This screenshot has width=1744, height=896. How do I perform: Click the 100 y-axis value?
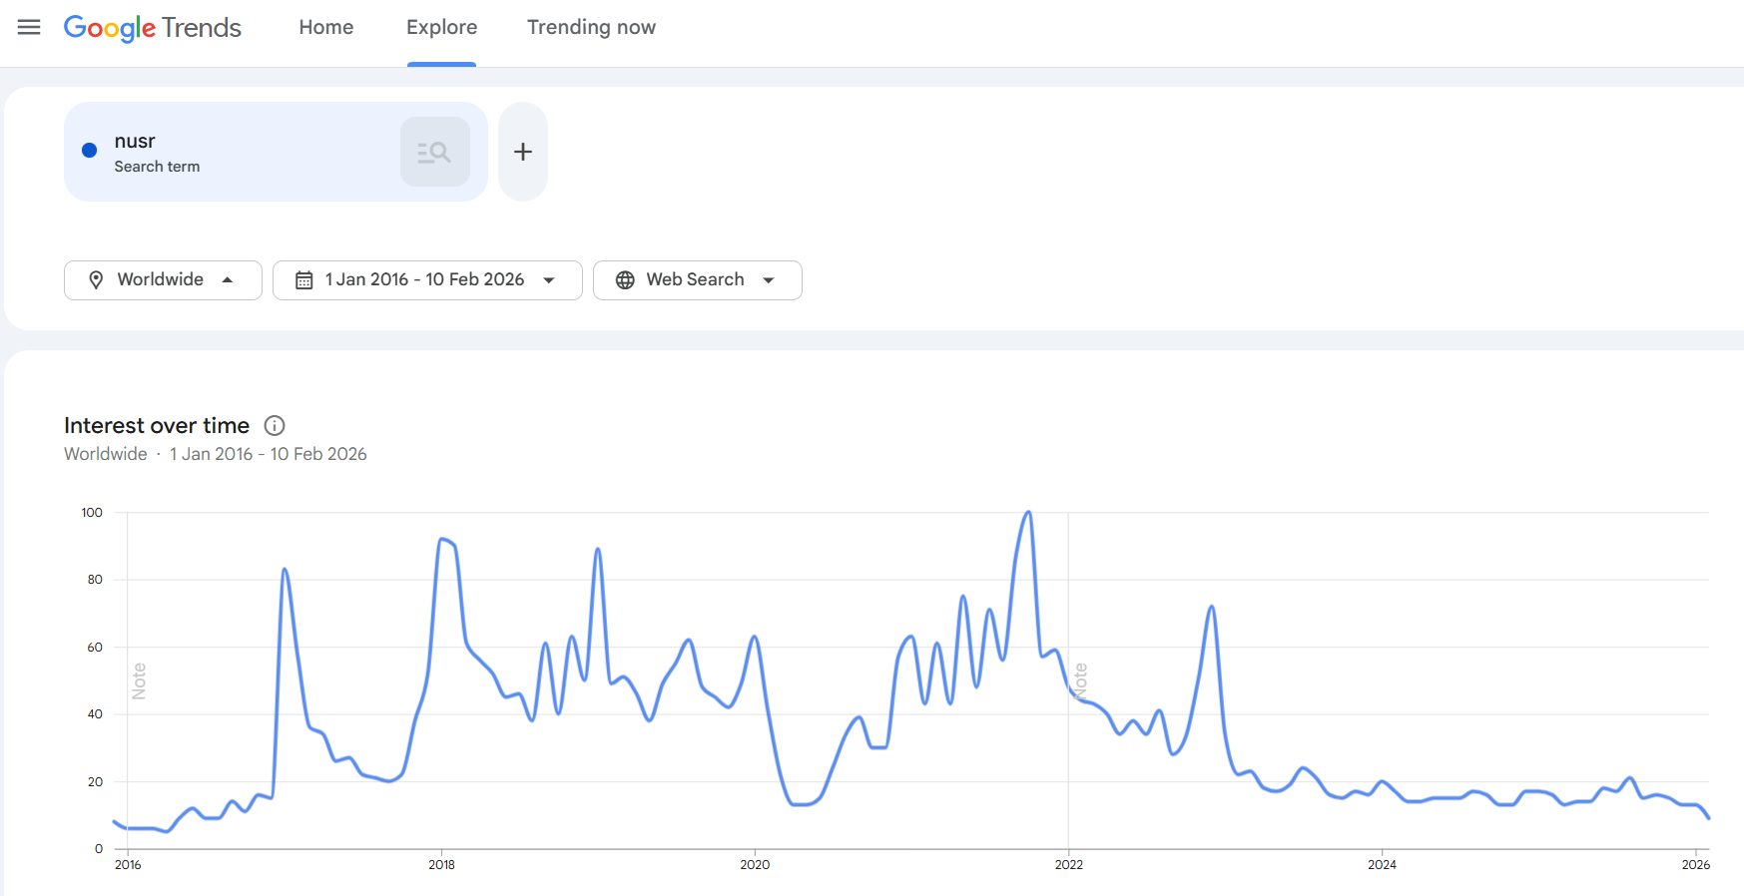pos(92,513)
